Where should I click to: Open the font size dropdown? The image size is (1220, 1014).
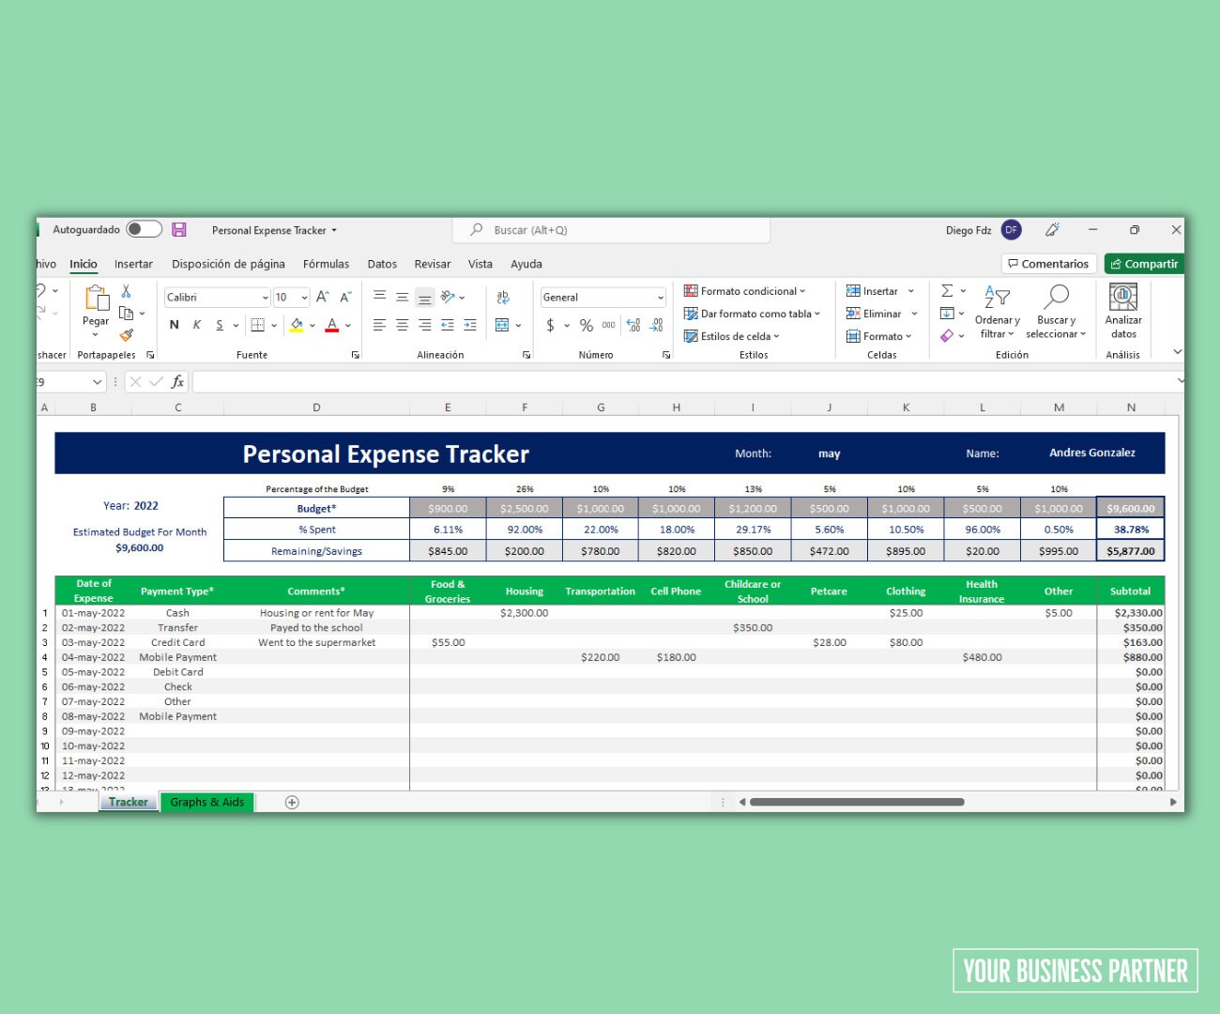pyautogui.click(x=305, y=297)
